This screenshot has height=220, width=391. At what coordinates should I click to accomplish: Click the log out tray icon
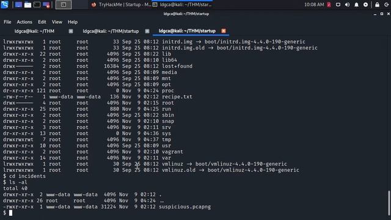386,4
